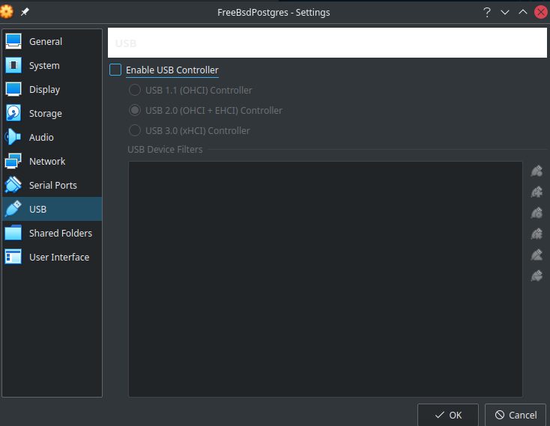
Task: Open the Serial Ports settings
Action: coord(52,185)
